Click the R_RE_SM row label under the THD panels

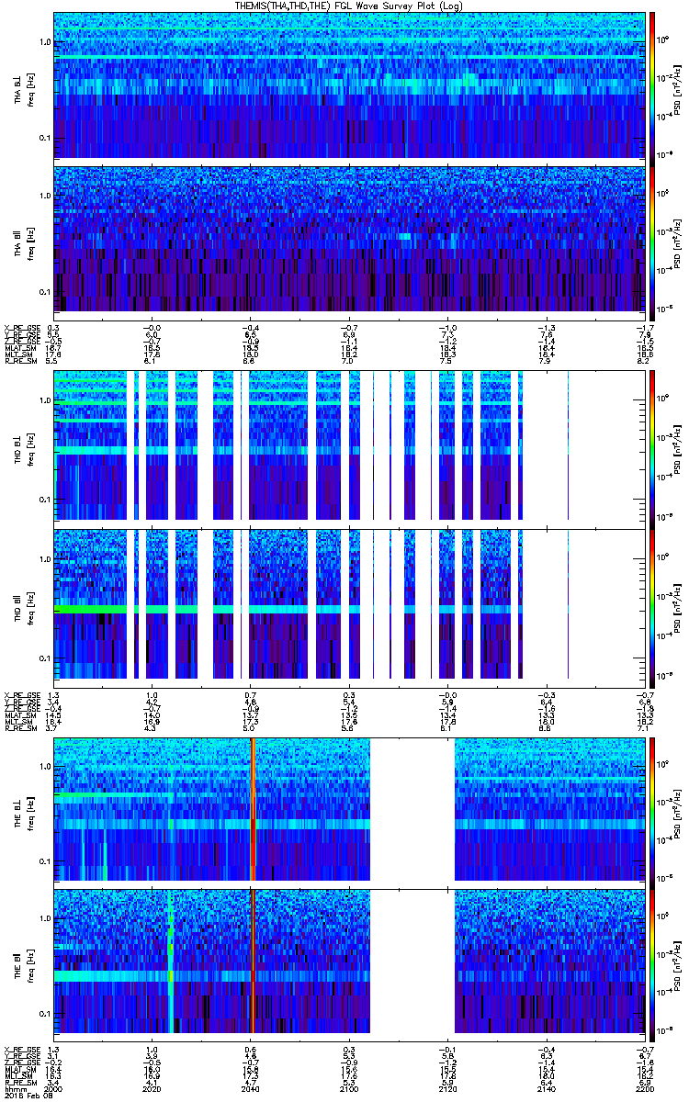(x=19, y=729)
